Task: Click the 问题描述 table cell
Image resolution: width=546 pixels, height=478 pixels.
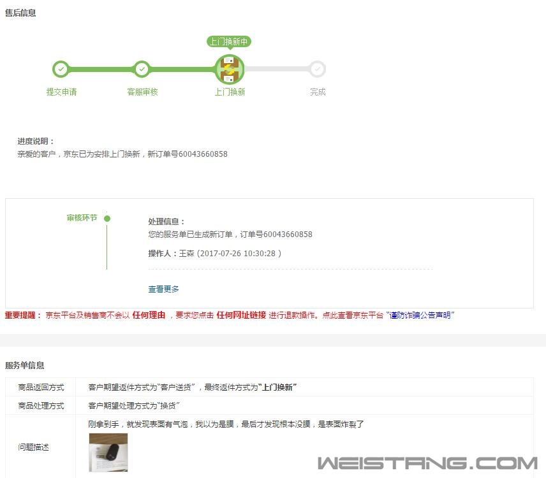Action: 41,447
